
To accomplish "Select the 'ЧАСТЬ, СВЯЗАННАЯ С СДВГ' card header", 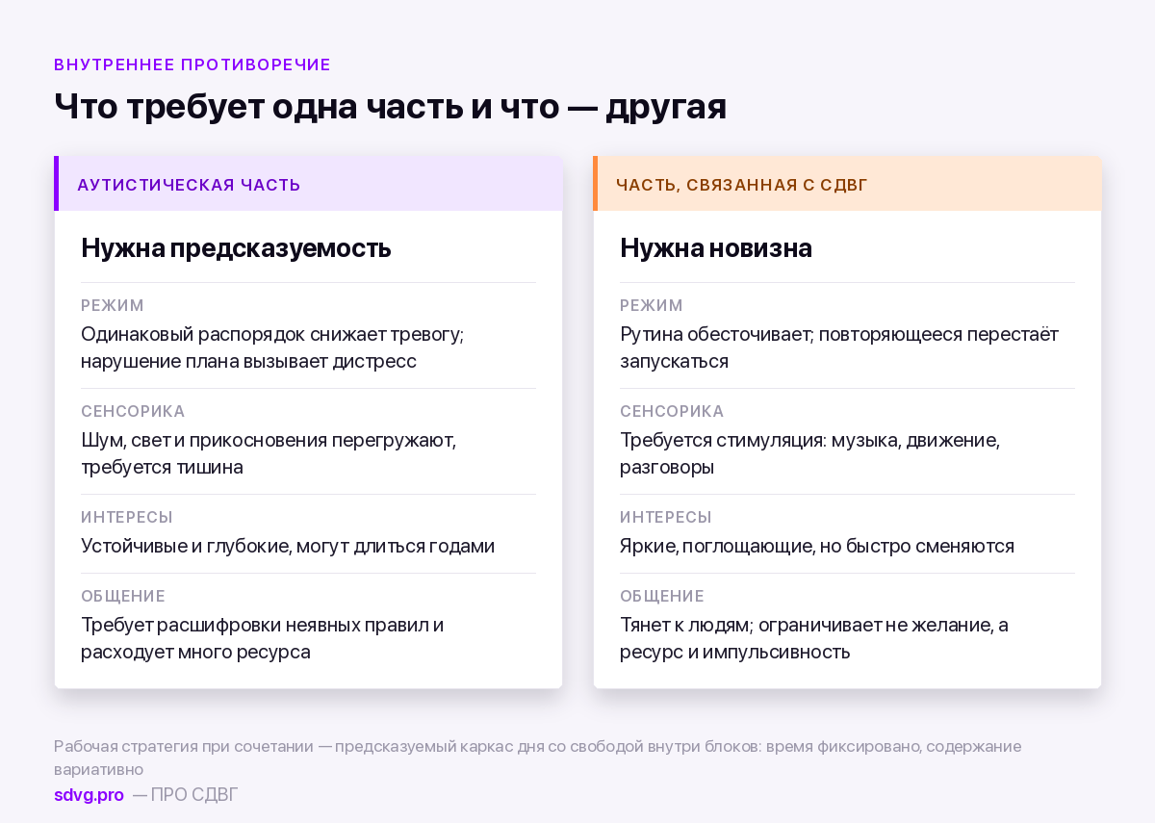I will 847,184.
